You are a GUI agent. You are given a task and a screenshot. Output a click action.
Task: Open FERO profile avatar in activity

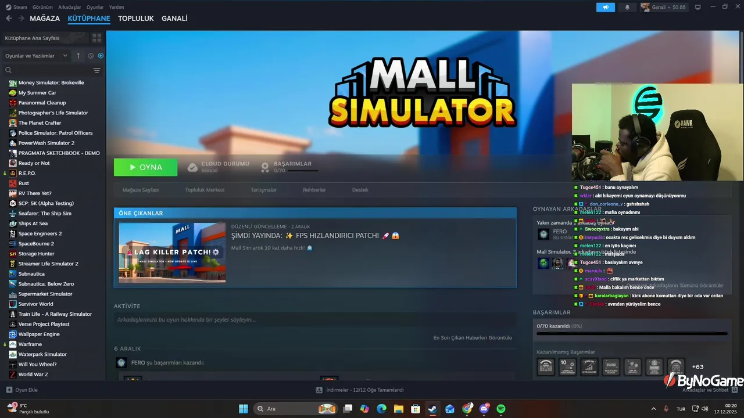(x=121, y=363)
